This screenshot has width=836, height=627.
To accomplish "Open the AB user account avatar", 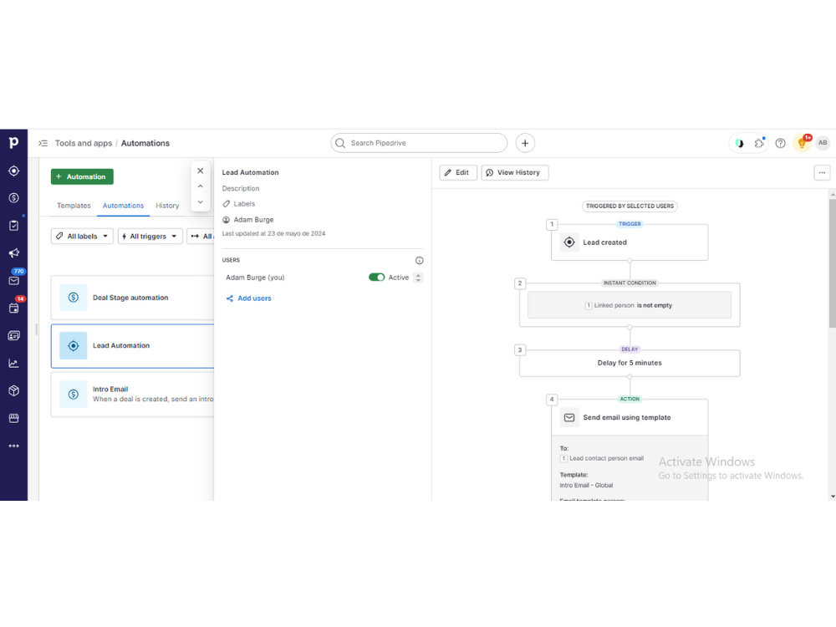I will [x=823, y=143].
